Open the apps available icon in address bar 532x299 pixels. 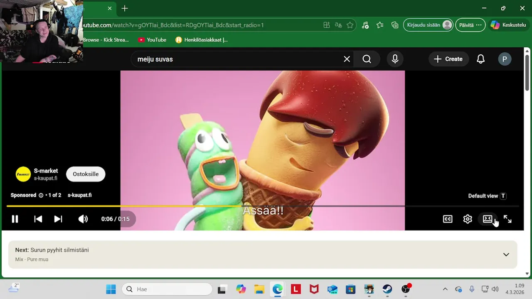(327, 25)
